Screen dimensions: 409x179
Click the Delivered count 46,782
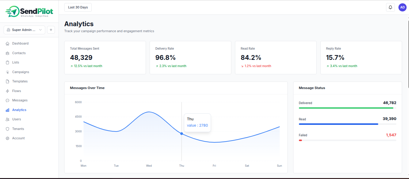390,103
